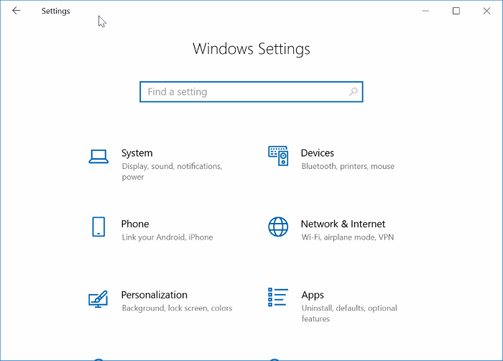This screenshot has width=503, height=361.
Task: Minimize the Settings window
Action: pos(425,11)
